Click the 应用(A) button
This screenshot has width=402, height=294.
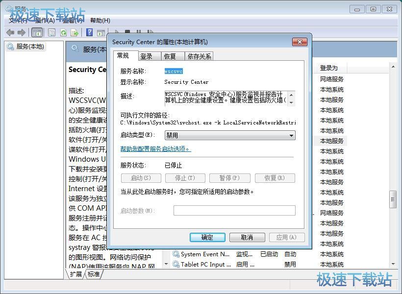point(287,237)
